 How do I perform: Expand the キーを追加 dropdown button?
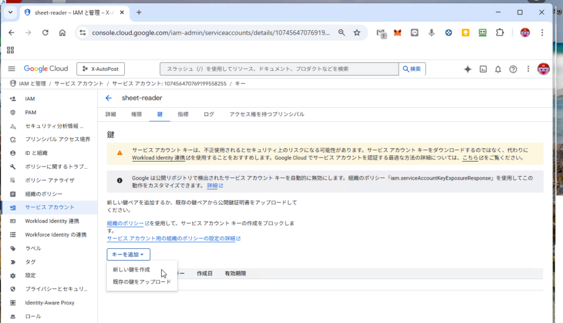tap(128, 254)
